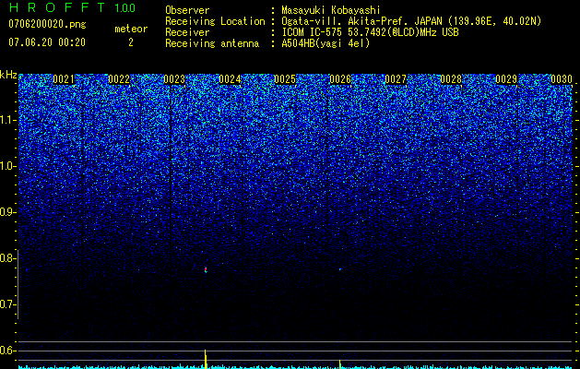Click the HROFFT title text
Image resolution: width=580 pixels, height=369 pixels.
[x=57, y=7]
